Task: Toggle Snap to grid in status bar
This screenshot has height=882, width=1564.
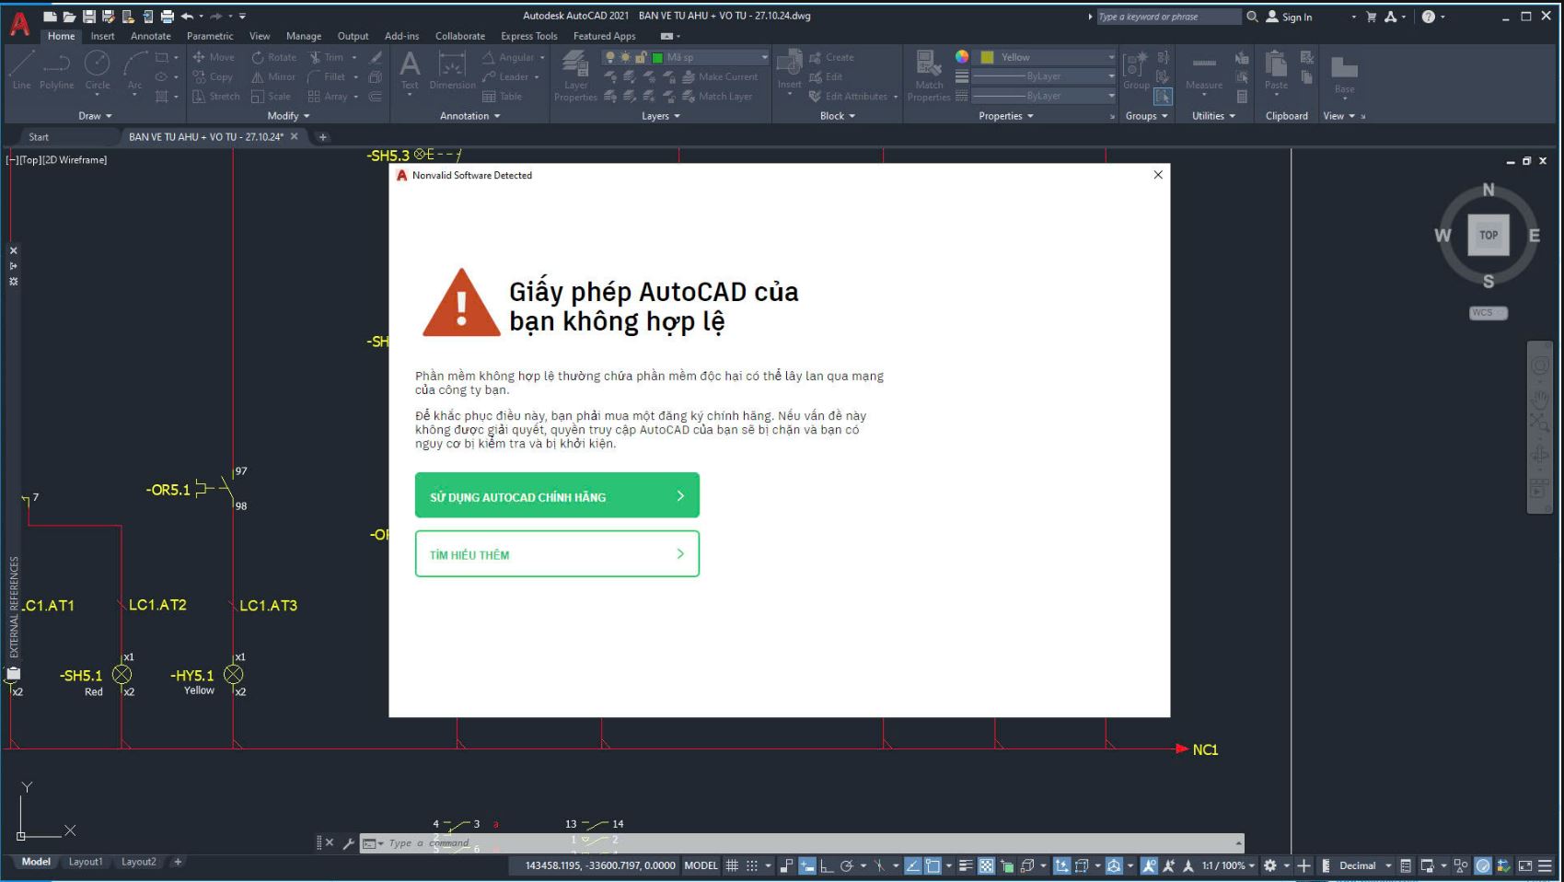Action: coord(752,865)
